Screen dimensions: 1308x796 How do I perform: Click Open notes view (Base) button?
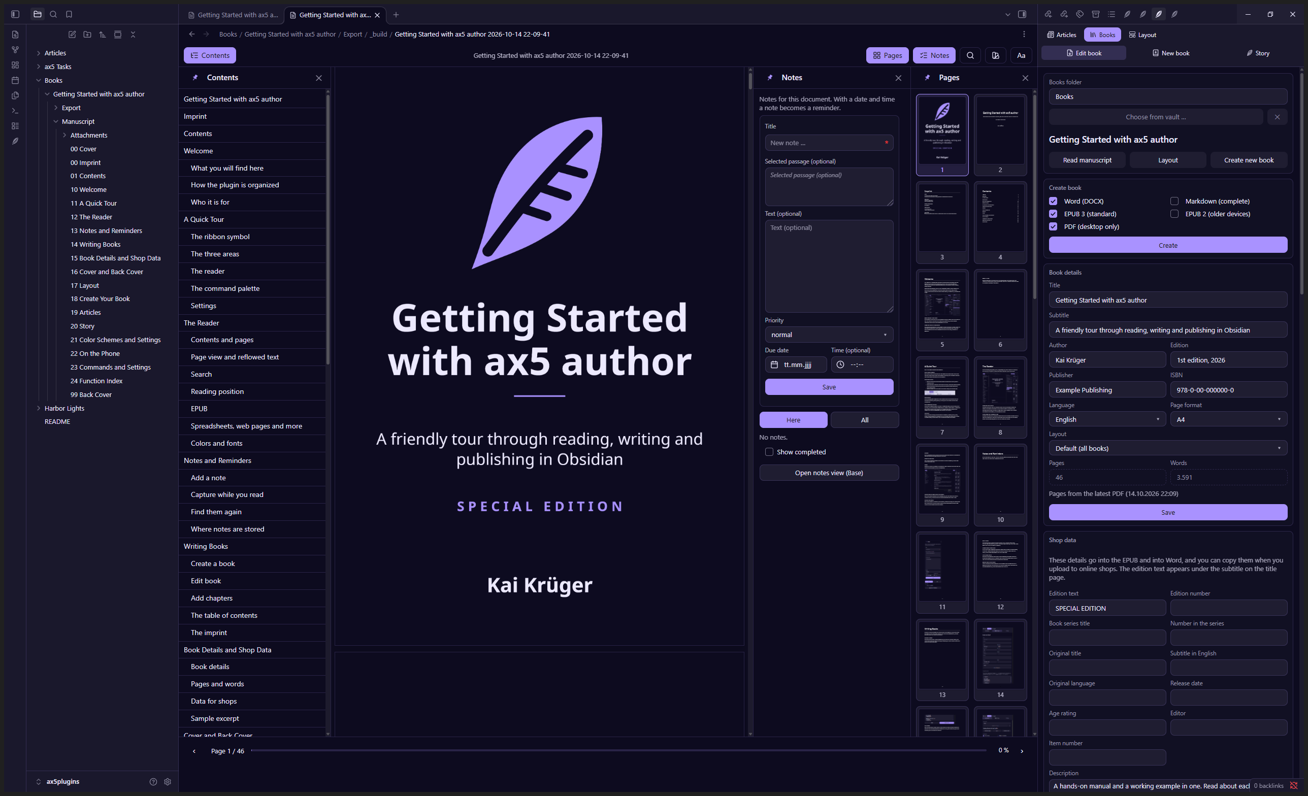(x=829, y=473)
